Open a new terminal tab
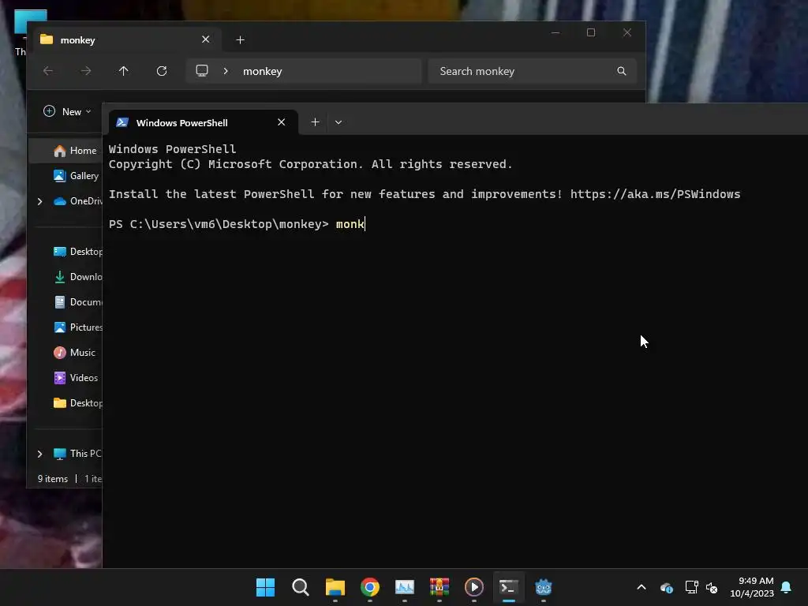The image size is (808, 606). pos(315,122)
